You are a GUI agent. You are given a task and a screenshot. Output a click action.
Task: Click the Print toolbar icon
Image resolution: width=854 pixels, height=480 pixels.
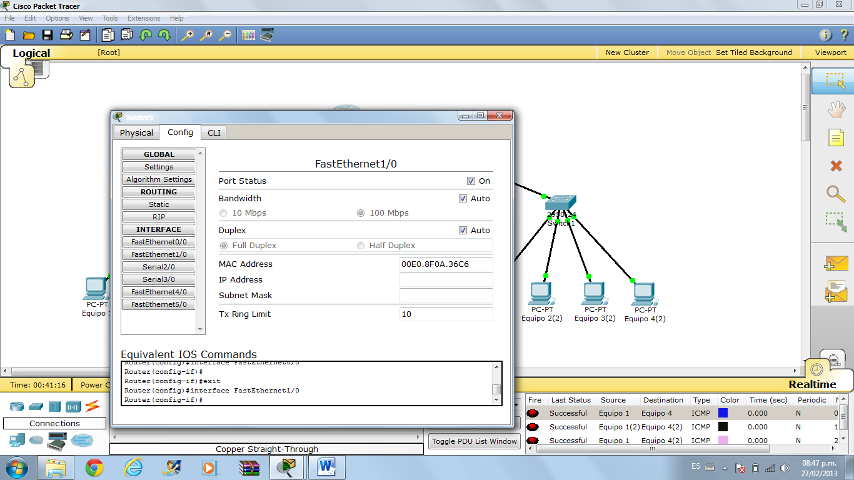66,35
